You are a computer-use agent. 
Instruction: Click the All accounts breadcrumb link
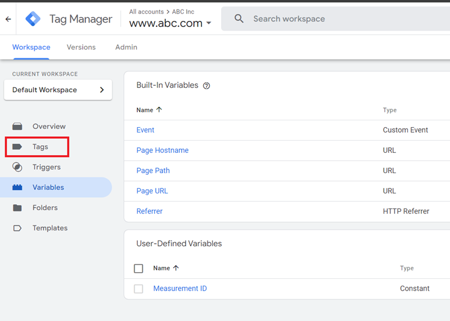pos(146,12)
